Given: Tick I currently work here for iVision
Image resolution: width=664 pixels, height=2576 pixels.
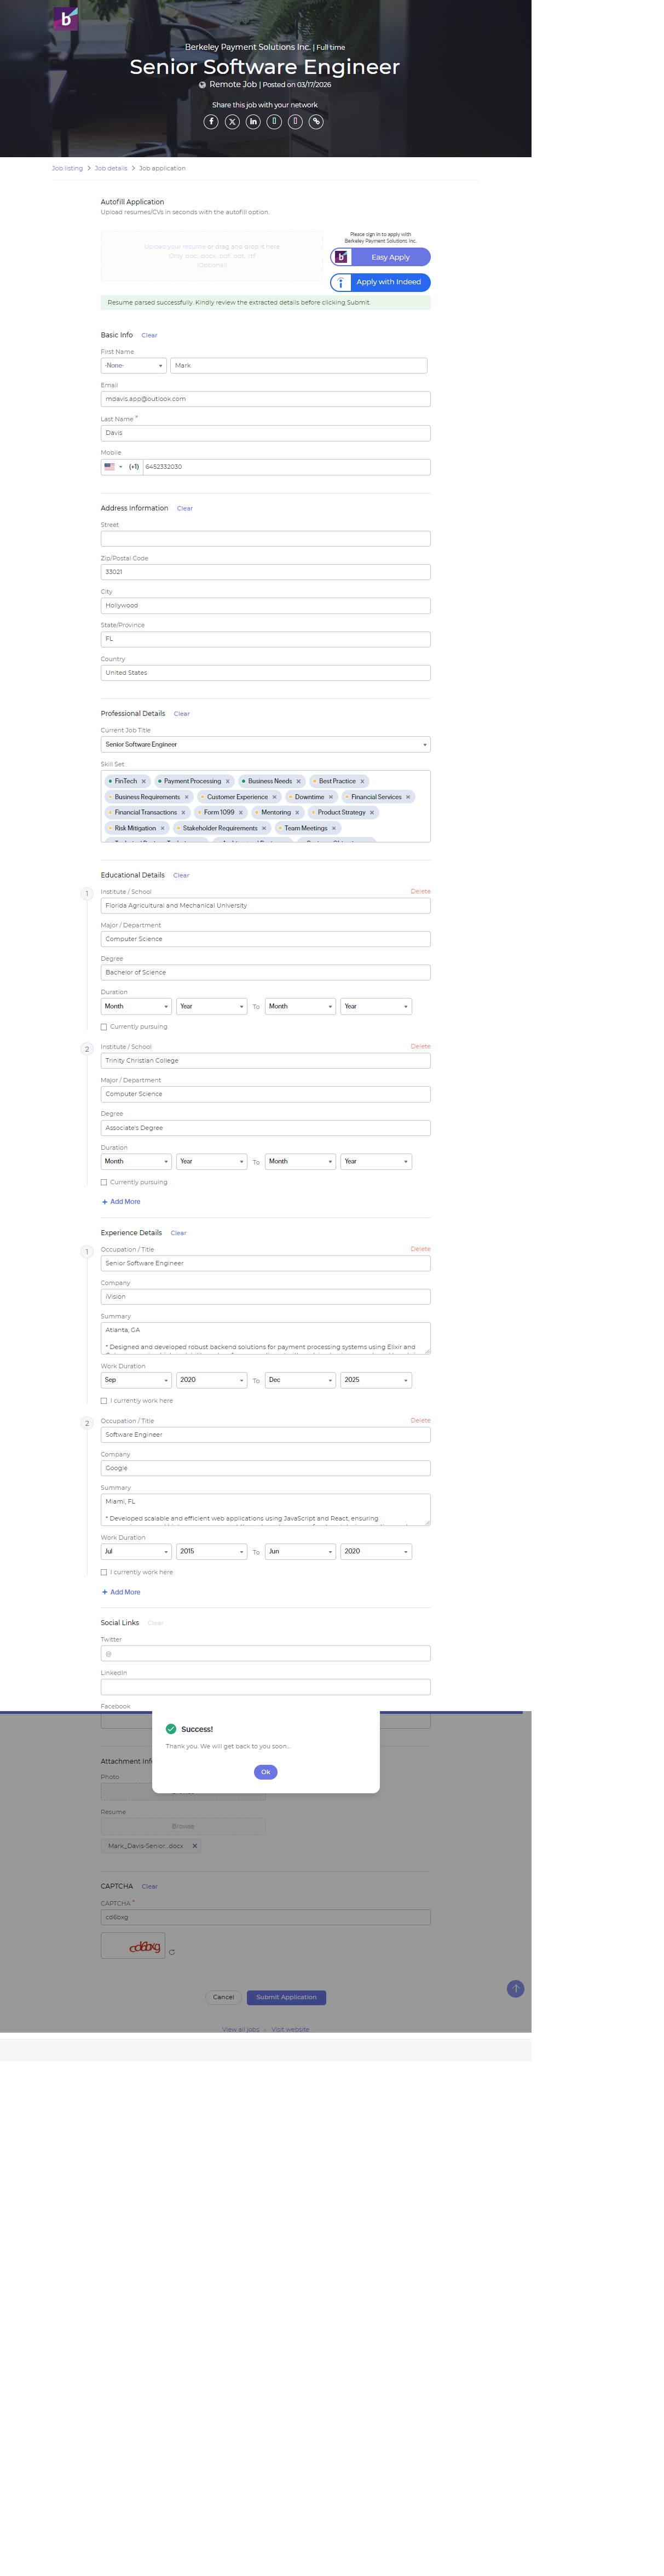Looking at the screenshot, I should [104, 1401].
